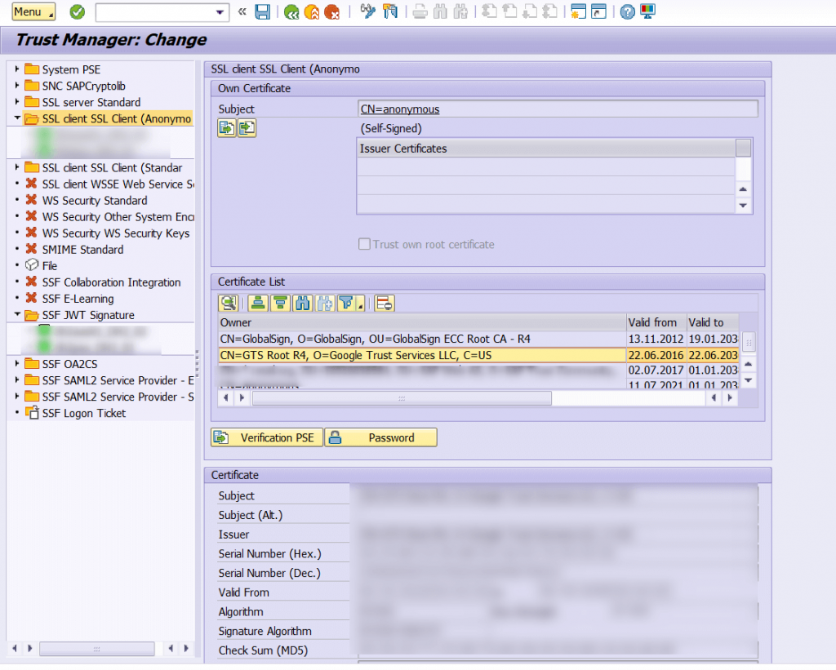Click the Customize Local Layout monitor icon
The image size is (836, 670).
647,11
